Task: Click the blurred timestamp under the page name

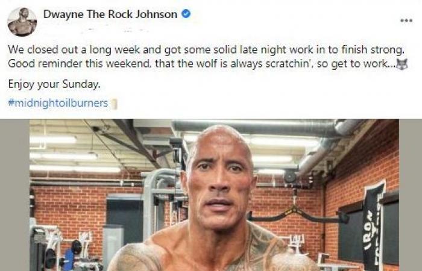Action: (116, 30)
